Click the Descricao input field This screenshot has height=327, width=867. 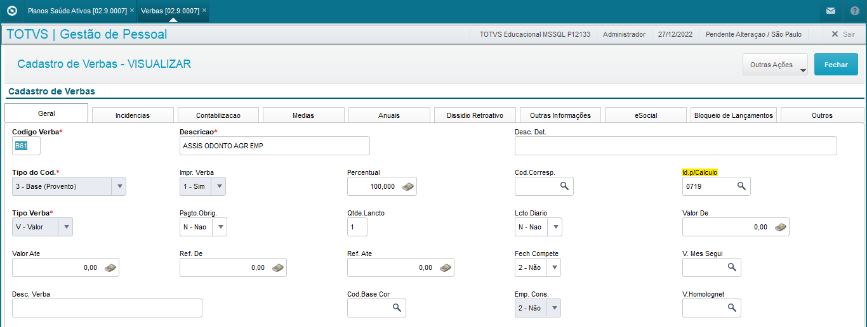pos(275,146)
